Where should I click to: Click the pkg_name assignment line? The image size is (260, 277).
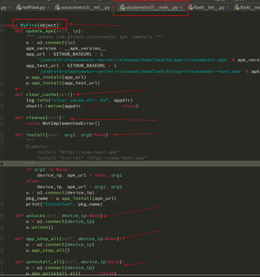click(x=71, y=199)
